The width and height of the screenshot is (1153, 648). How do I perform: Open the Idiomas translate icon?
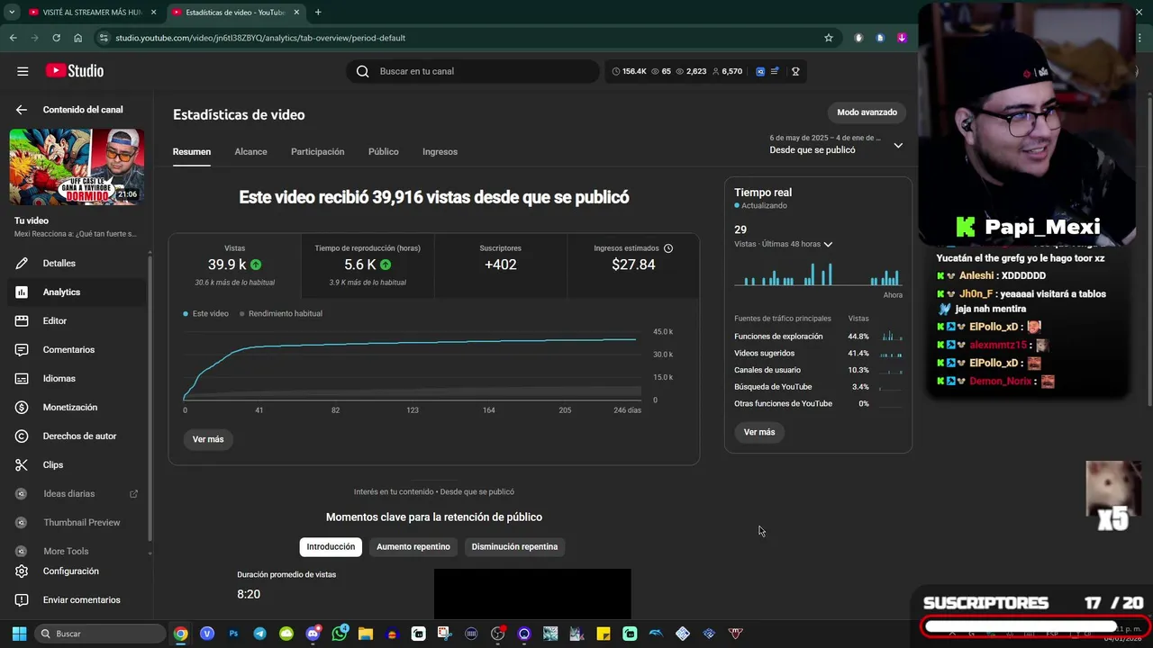click(22, 378)
